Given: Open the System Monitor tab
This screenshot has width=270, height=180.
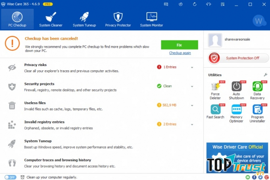Looking at the screenshot, I should [x=152, y=19].
